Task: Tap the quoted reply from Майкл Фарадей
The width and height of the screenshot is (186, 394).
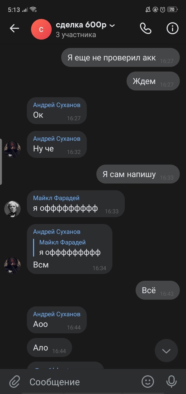Action: click(70, 247)
